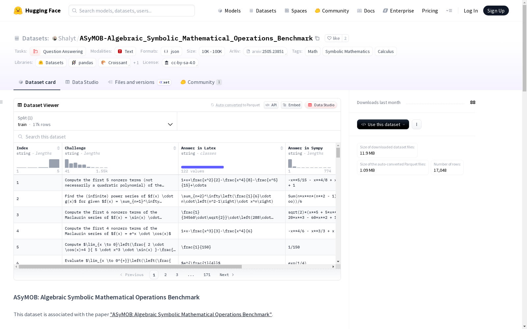This screenshot has height=329, width=527.
Task: Copy the dataset name with copy icon
Action: click(x=317, y=38)
